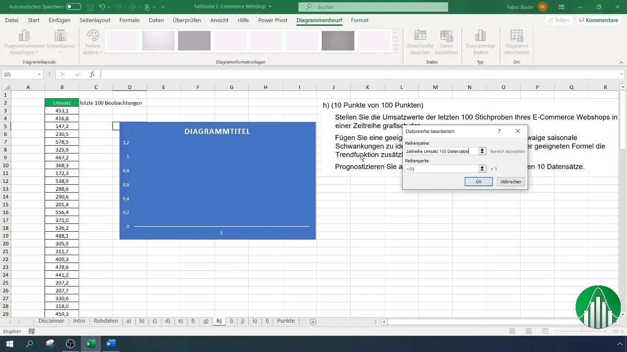Image resolution: width=627 pixels, height=352 pixels.
Task: Click the collapse button for Reihenwerte field
Action: 482,169
